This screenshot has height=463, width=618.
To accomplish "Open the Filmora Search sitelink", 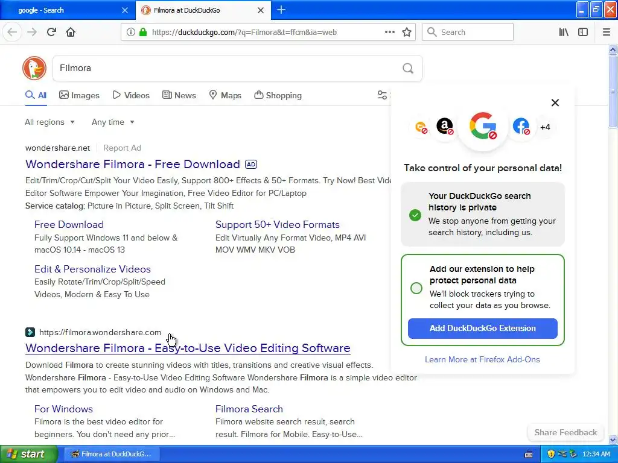I will [249, 409].
